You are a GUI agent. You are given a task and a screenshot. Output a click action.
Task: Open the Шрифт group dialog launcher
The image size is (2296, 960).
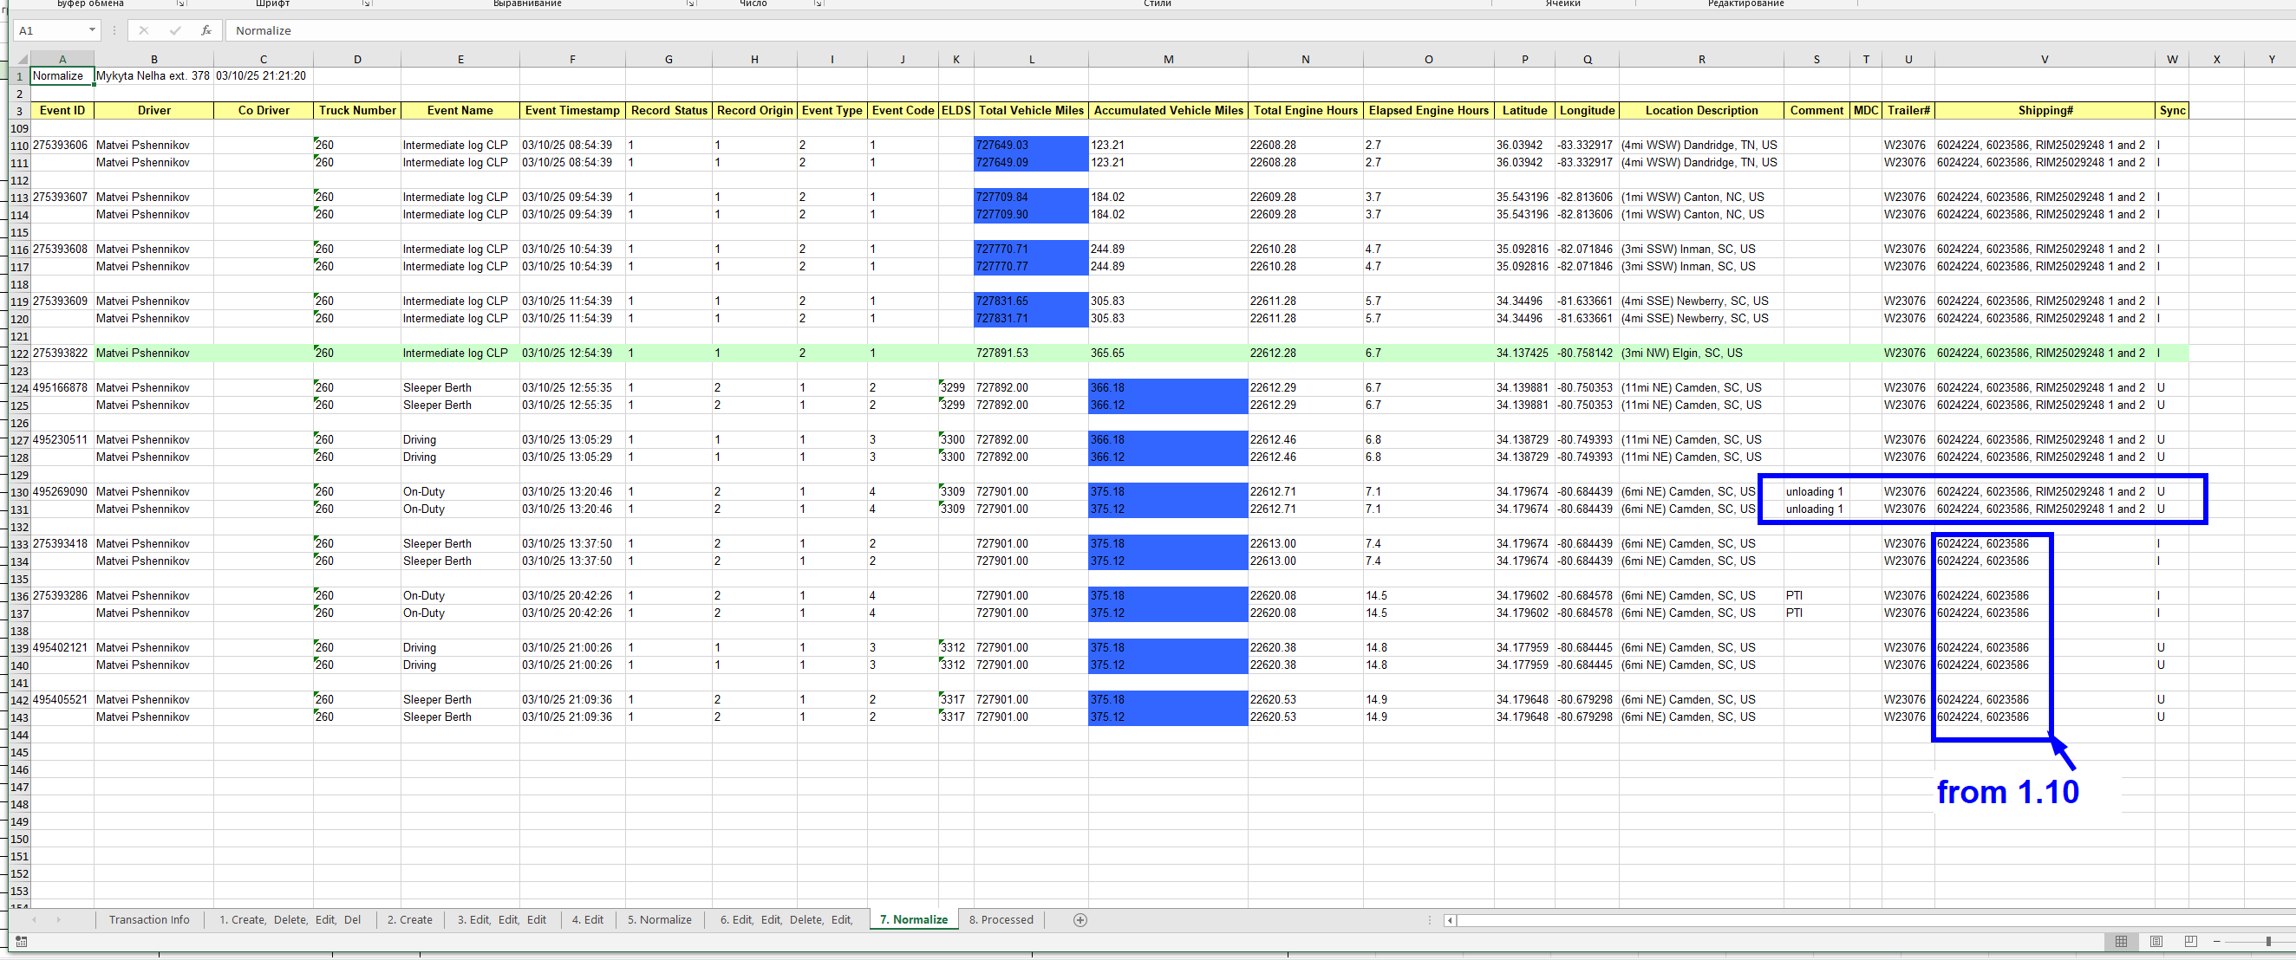(x=366, y=3)
